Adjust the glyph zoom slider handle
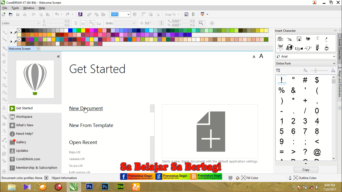342x192 pixels. tap(315, 70)
